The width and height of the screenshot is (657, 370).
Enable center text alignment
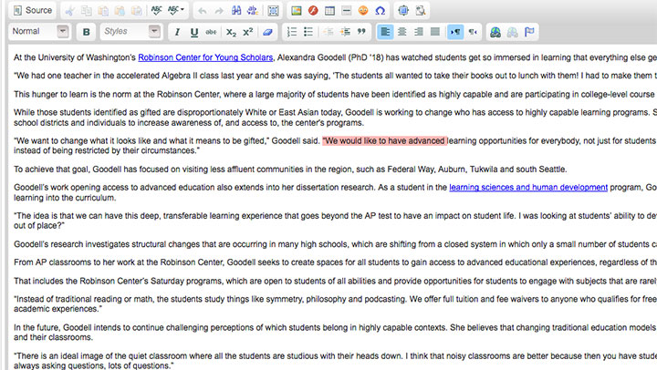point(402,32)
